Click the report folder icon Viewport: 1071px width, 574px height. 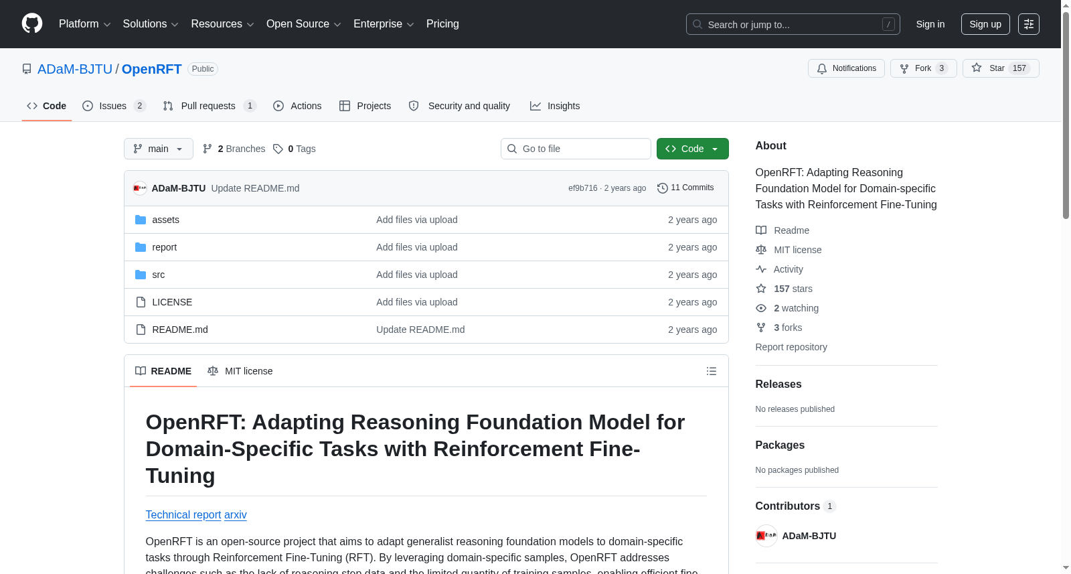[141, 247]
